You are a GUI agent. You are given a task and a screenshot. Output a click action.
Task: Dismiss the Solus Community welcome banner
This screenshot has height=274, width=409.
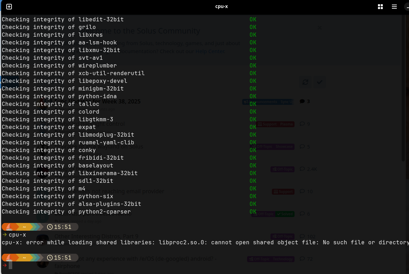tap(319, 28)
